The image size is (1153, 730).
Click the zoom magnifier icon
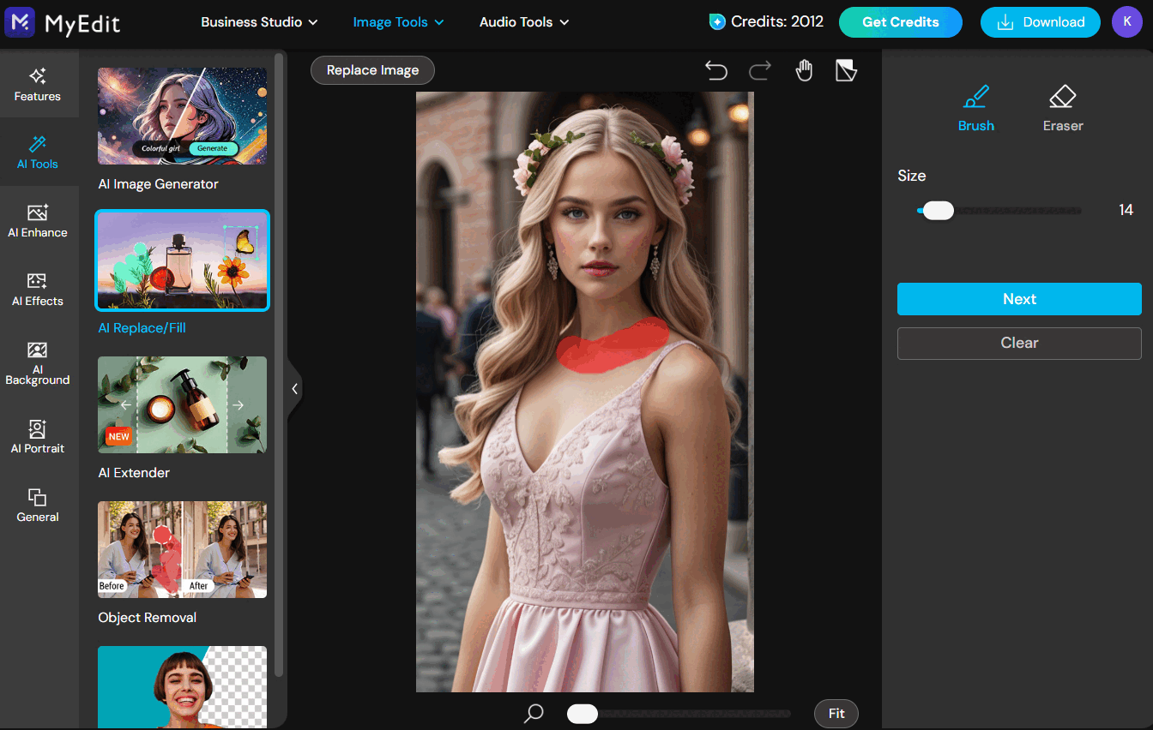coord(534,713)
